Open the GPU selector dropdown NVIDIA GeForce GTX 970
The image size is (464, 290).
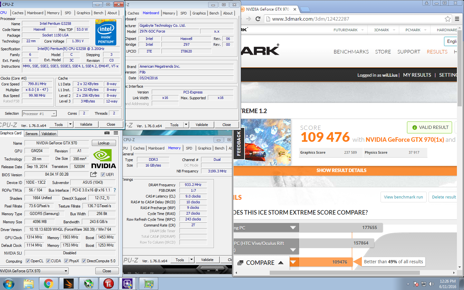[x=34, y=271]
